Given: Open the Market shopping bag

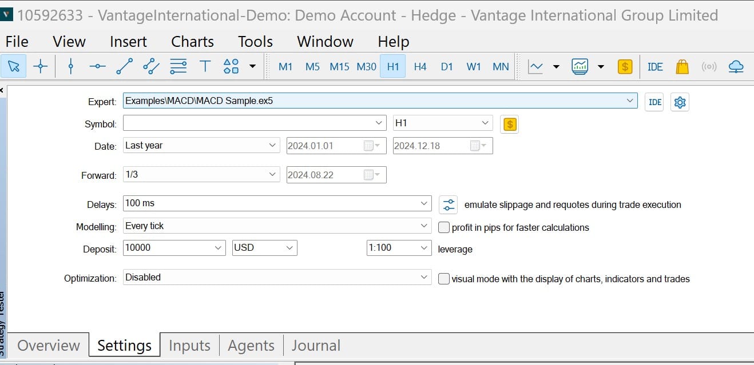Looking at the screenshot, I should pos(682,66).
